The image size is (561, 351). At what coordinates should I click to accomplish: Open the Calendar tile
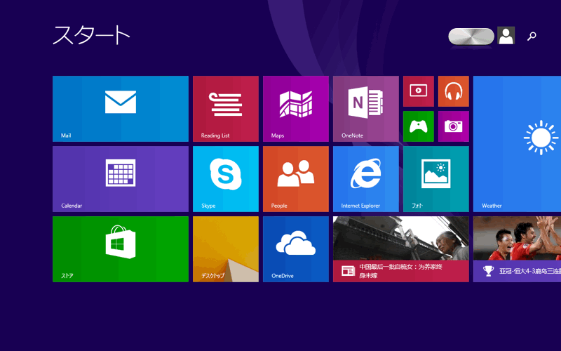tap(120, 179)
